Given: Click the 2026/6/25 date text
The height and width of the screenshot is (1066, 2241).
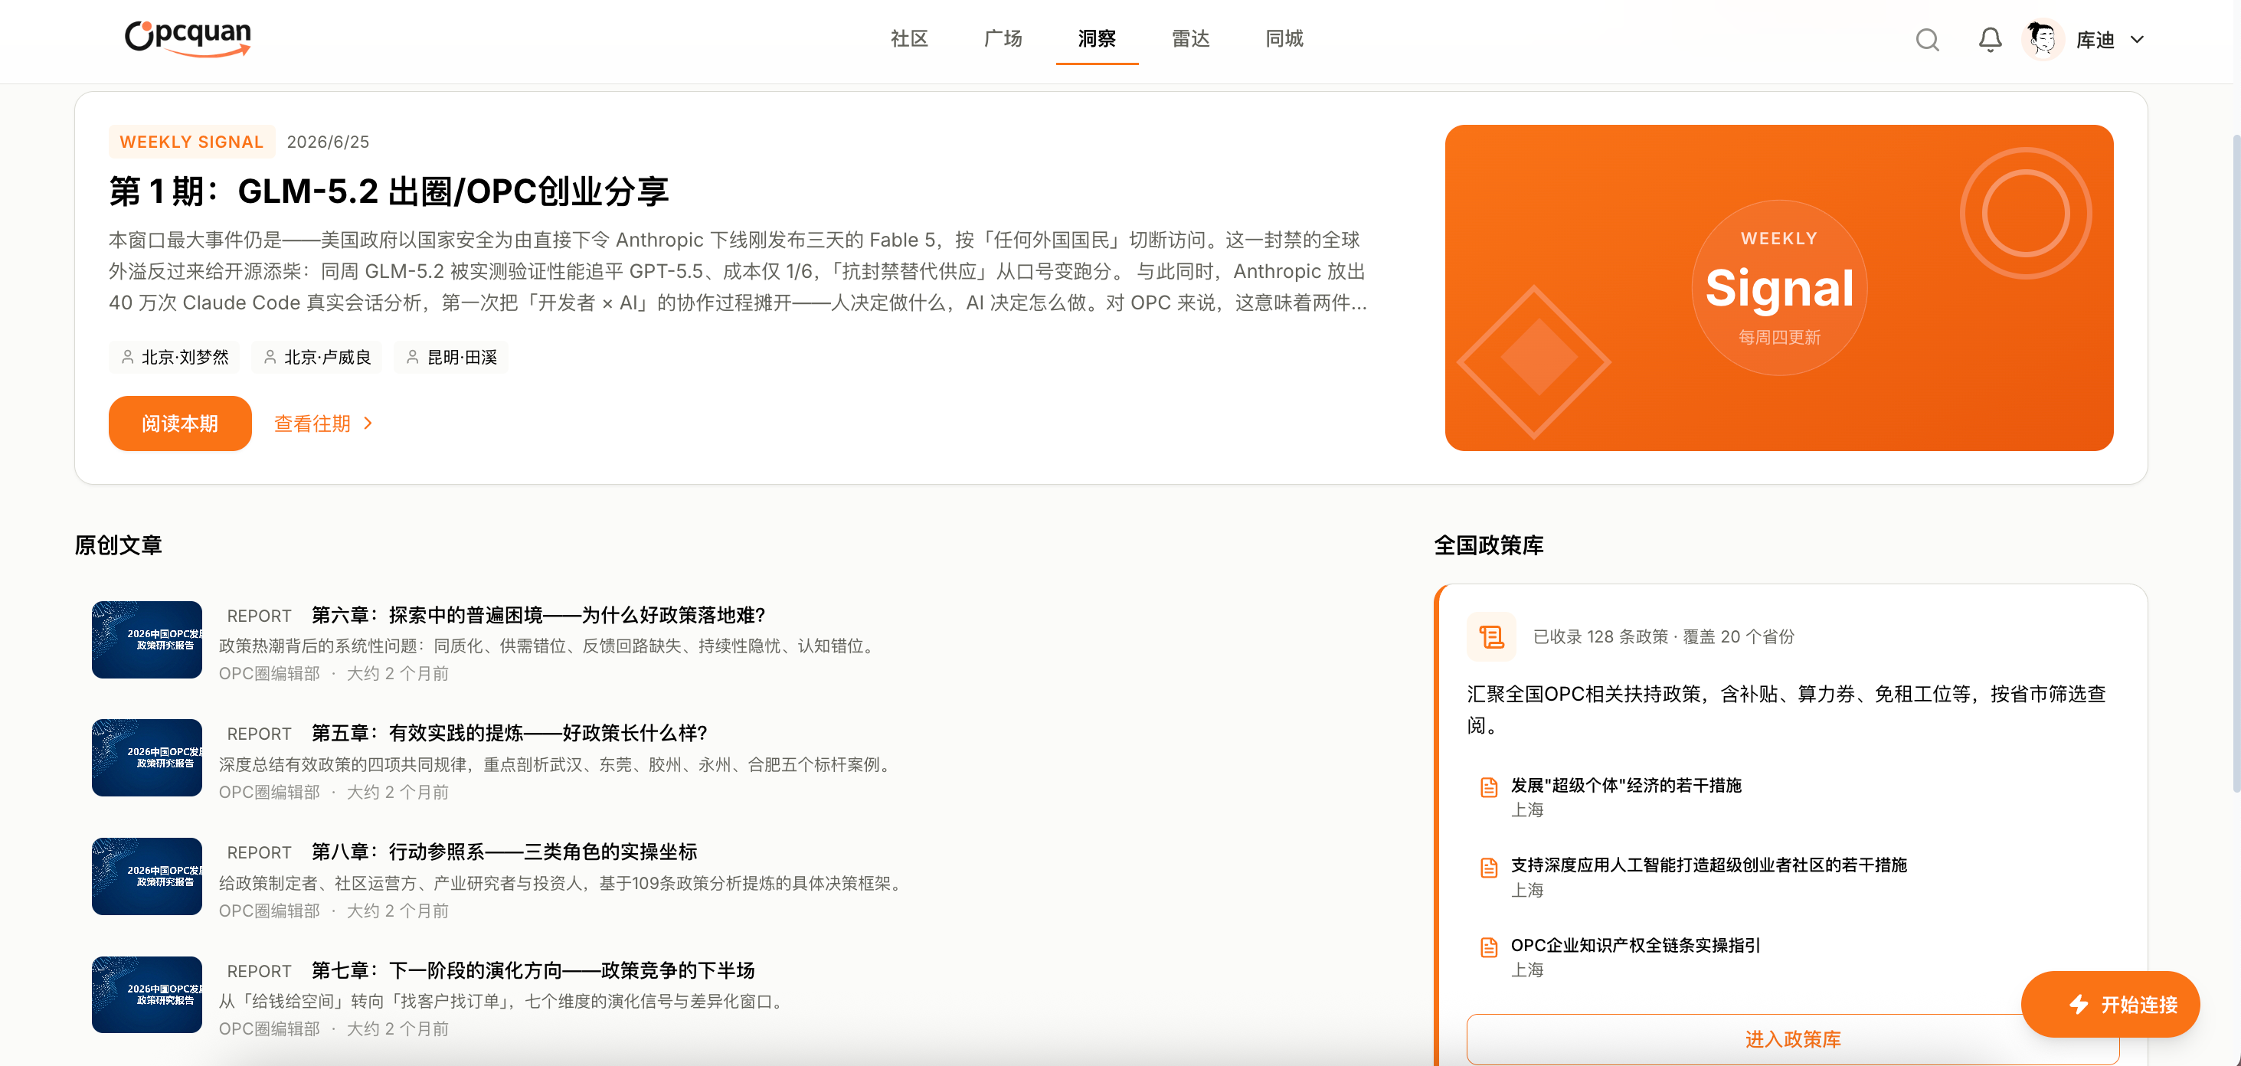Looking at the screenshot, I should (328, 142).
